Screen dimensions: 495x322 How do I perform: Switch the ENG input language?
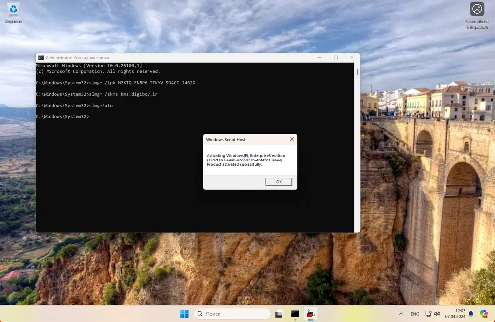pos(415,314)
